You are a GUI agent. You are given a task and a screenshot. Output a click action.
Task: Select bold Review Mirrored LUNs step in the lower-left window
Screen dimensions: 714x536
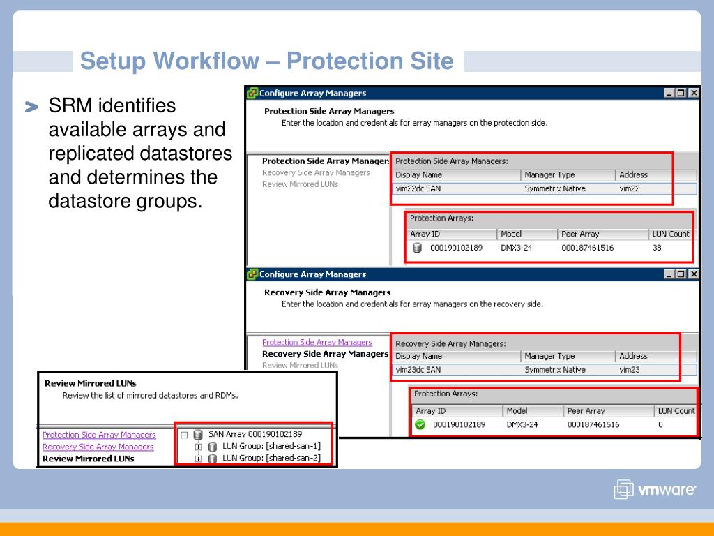[89, 459]
